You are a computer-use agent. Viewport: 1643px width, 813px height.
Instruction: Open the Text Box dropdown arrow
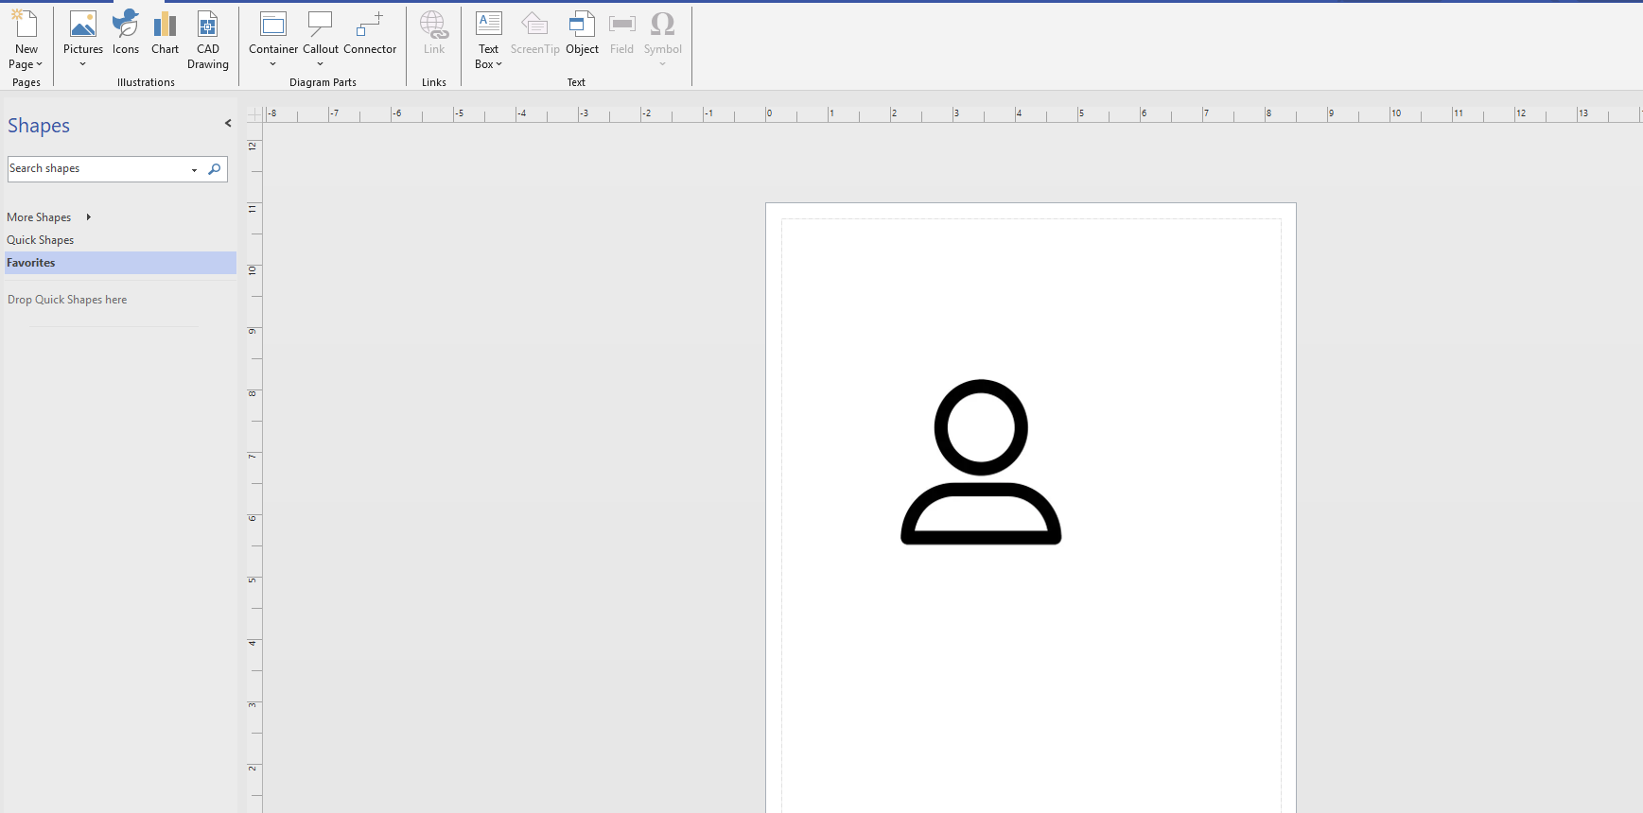(498, 64)
